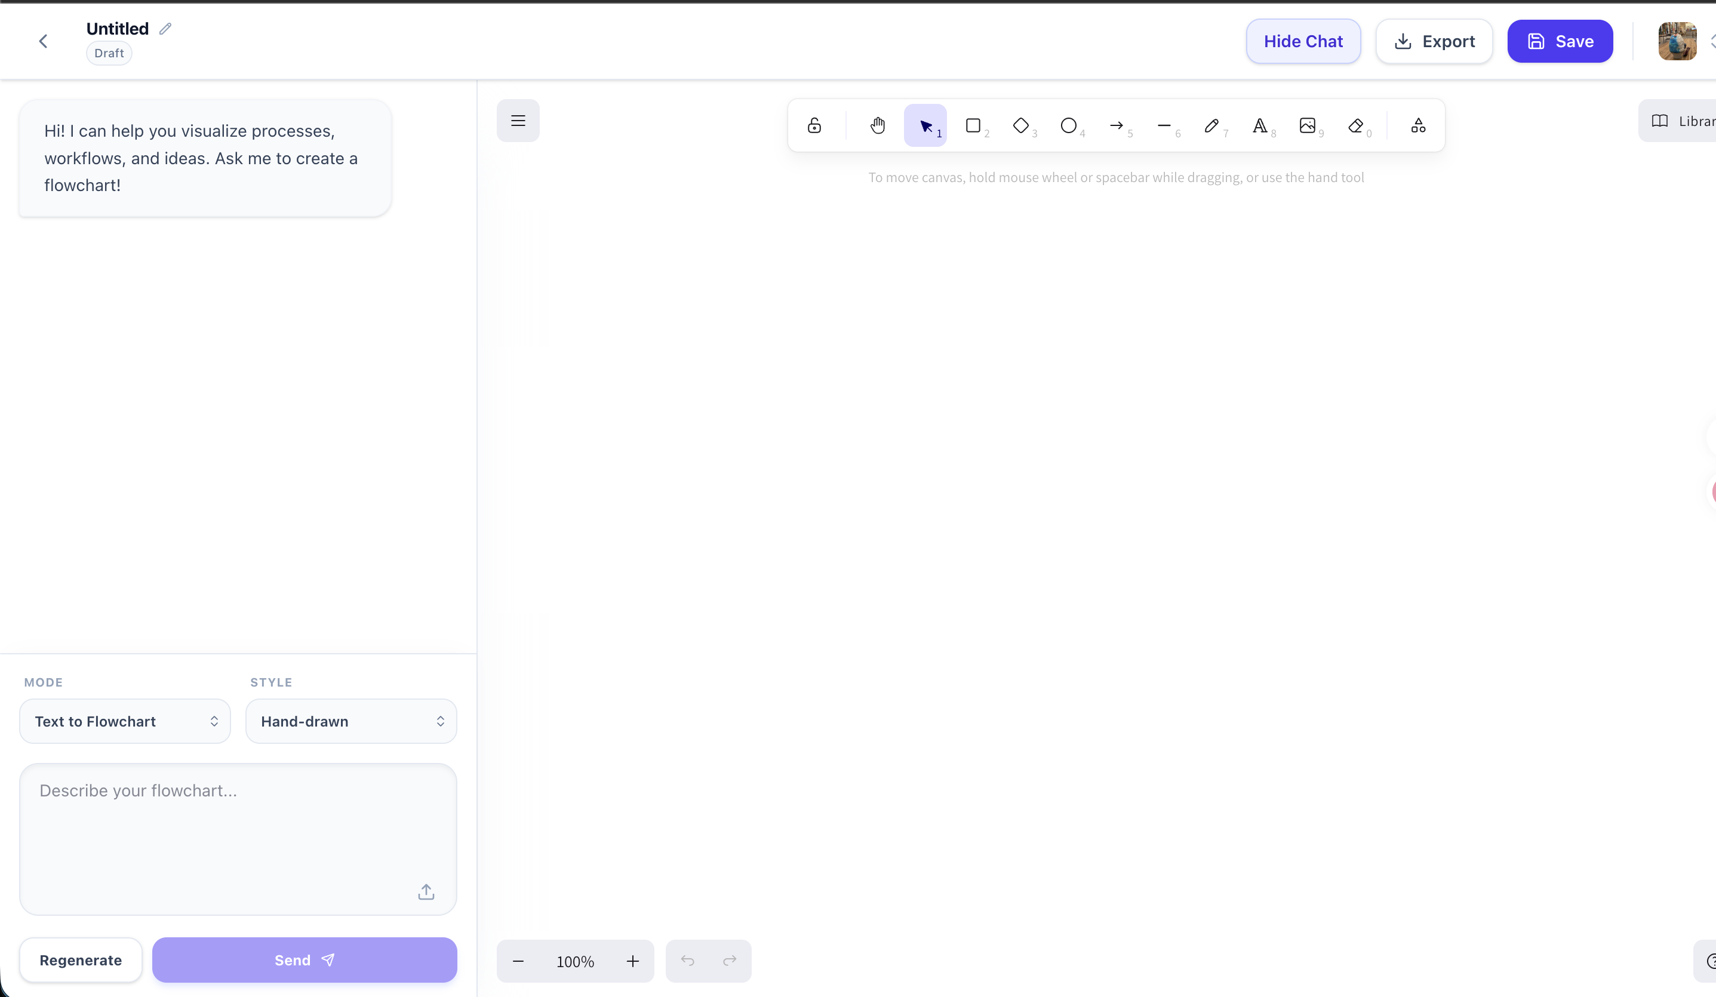Open the Mode dropdown showing Text to Flowchart

(125, 721)
